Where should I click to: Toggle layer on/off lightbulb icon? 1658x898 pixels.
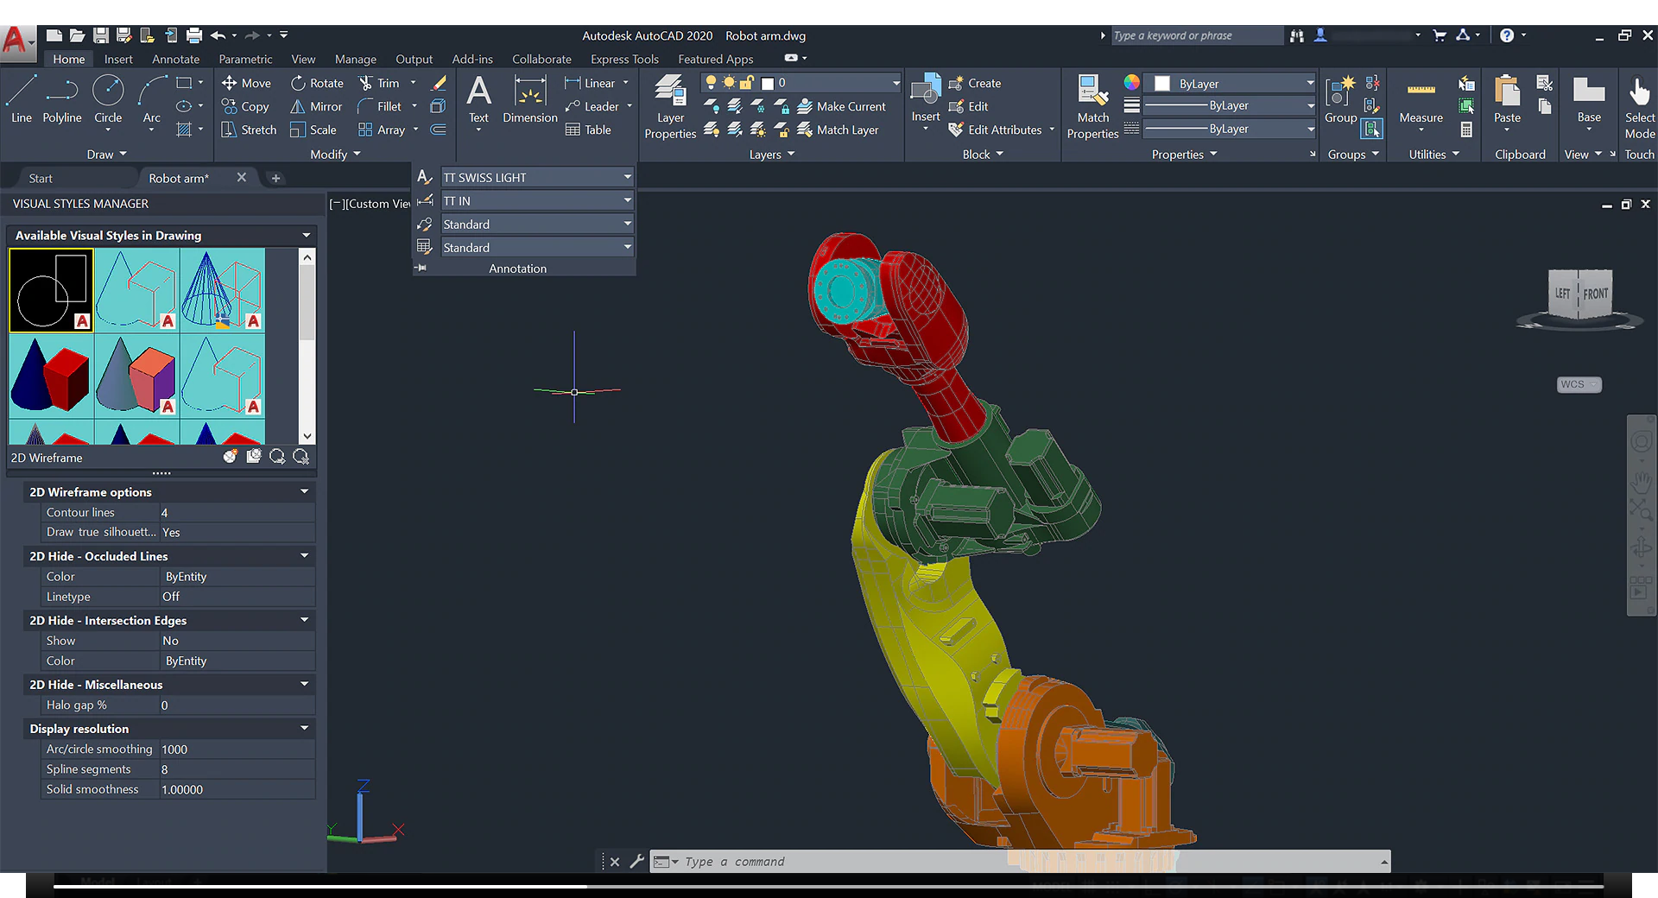coord(711,82)
